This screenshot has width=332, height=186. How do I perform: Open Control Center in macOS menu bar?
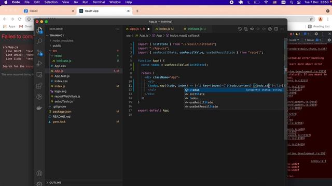[299, 2]
